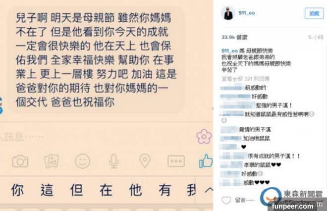Click the 911_eo profile avatar
327x211 pixels.
[x=228, y=13]
